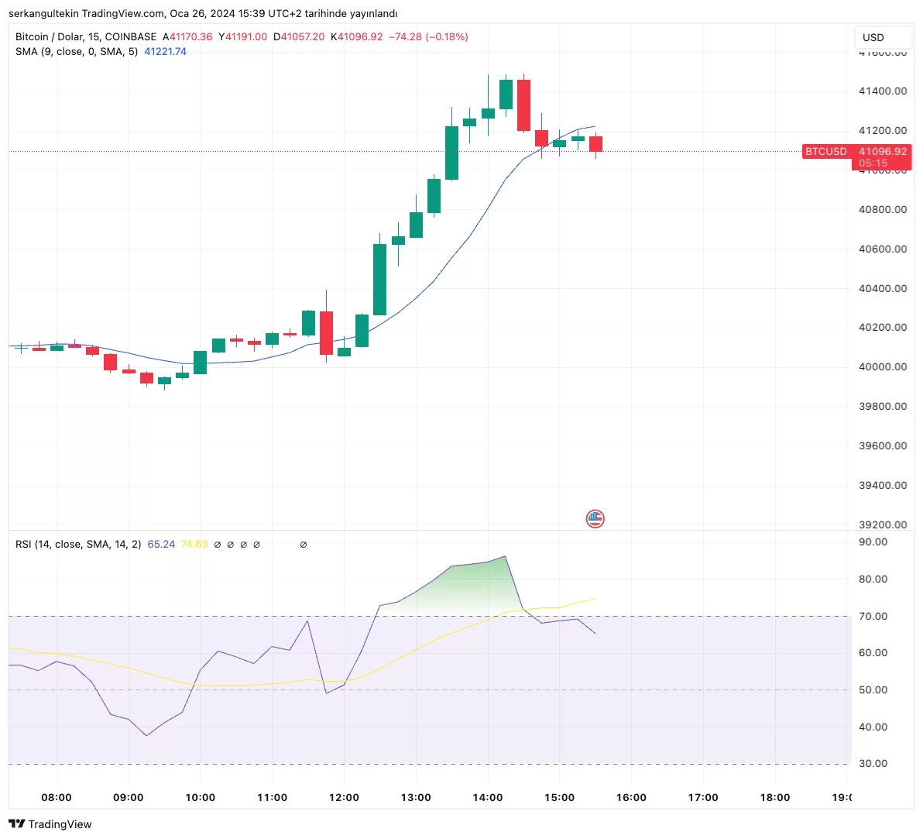
Task: Click the 40000.00 price scale label
Action: click(x=883, y=366)
